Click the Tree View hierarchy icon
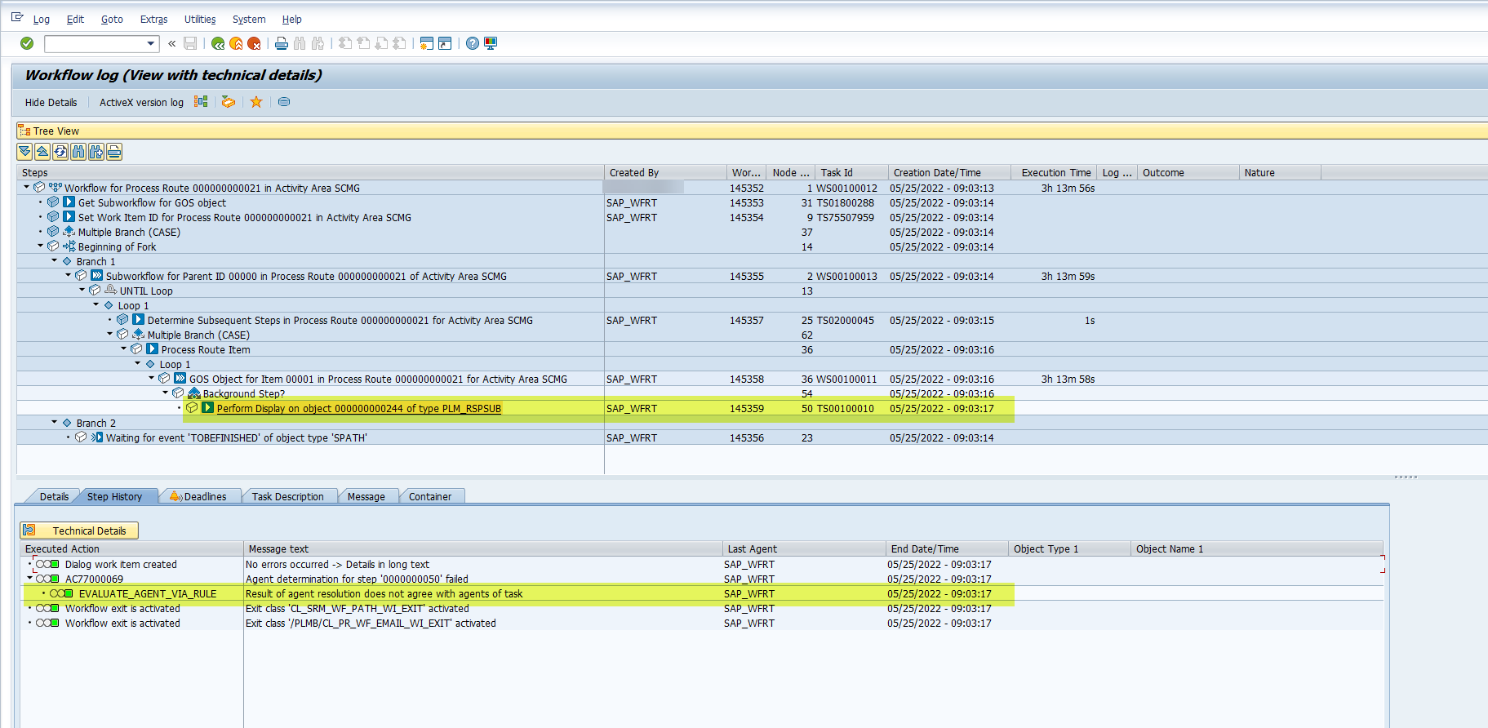The width and height of the screenshot is (1488, 728). tap(24, 131)
